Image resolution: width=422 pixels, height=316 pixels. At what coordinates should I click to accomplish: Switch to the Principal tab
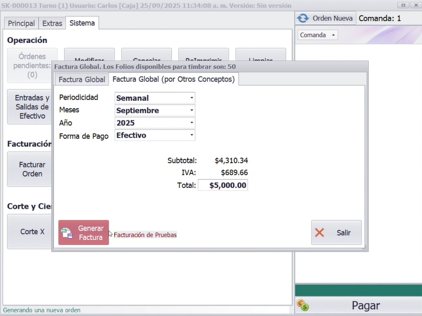(x=21, y=23)
